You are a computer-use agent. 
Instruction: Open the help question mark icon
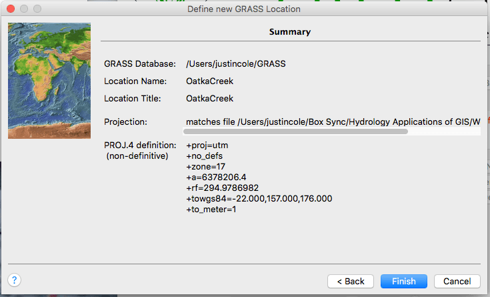tap(14, 280)
